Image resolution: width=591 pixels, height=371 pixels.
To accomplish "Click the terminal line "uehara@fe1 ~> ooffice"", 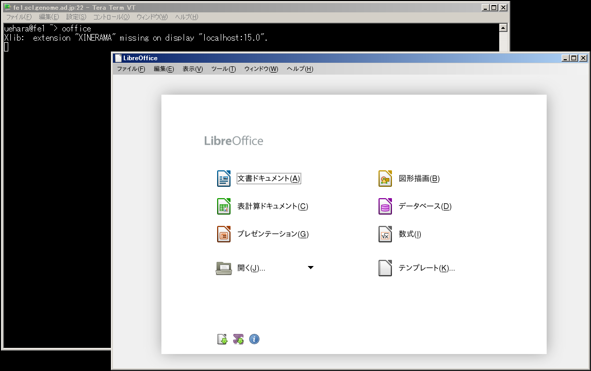I will 47,29.
